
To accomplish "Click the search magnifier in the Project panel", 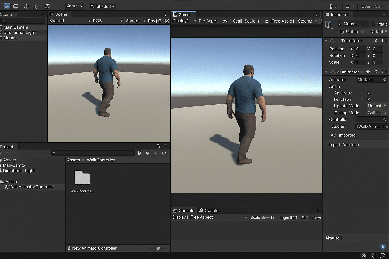I will point(54,153).
